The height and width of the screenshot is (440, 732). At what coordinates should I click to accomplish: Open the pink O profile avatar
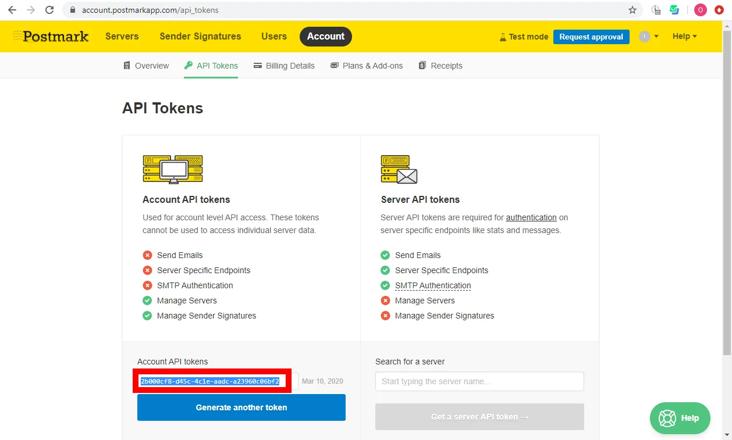[x=701, y=10]
